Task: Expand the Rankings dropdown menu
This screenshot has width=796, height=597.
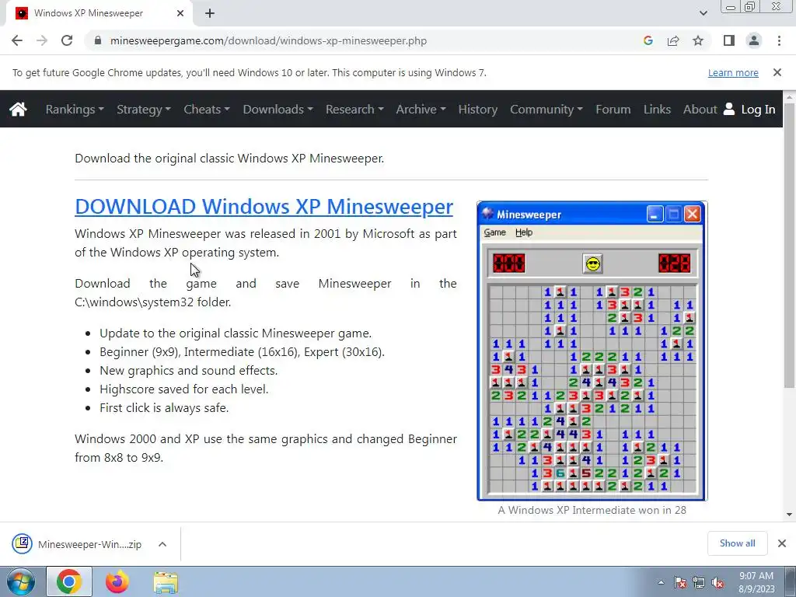Action: (75, 109)
